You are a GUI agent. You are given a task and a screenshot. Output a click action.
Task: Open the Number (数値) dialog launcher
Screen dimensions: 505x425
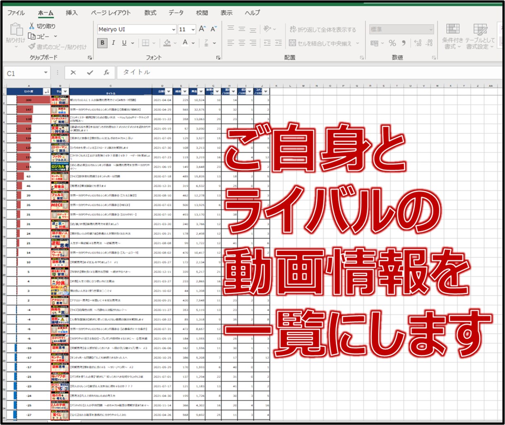click(x=434, y=58)
